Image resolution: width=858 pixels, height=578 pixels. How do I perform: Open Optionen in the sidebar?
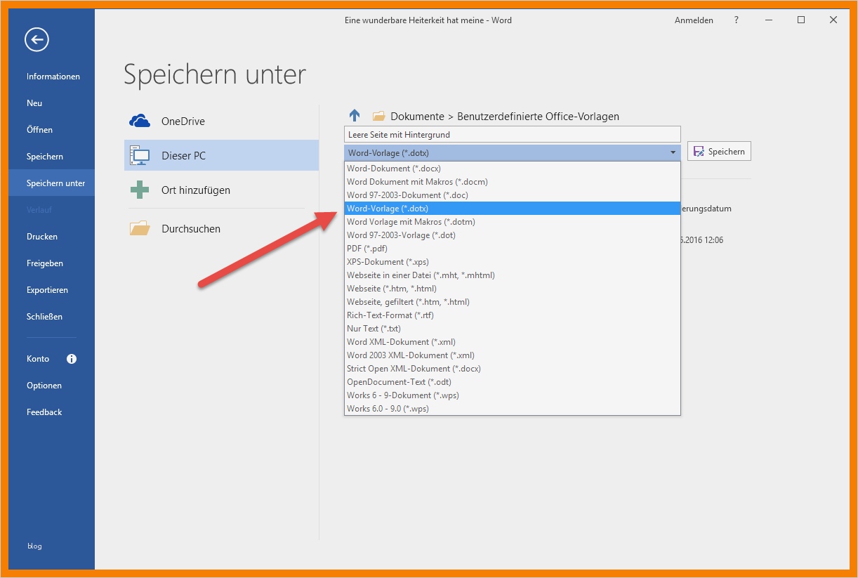[44, 386]
